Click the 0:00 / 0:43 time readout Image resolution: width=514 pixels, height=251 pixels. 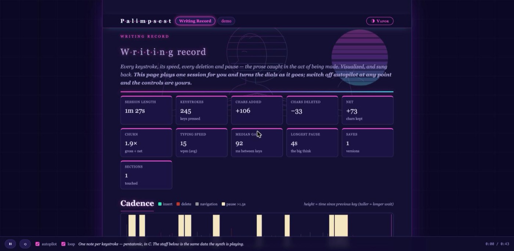tap(497, 244)
